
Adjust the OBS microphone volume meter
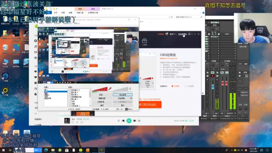pos(100,89)
